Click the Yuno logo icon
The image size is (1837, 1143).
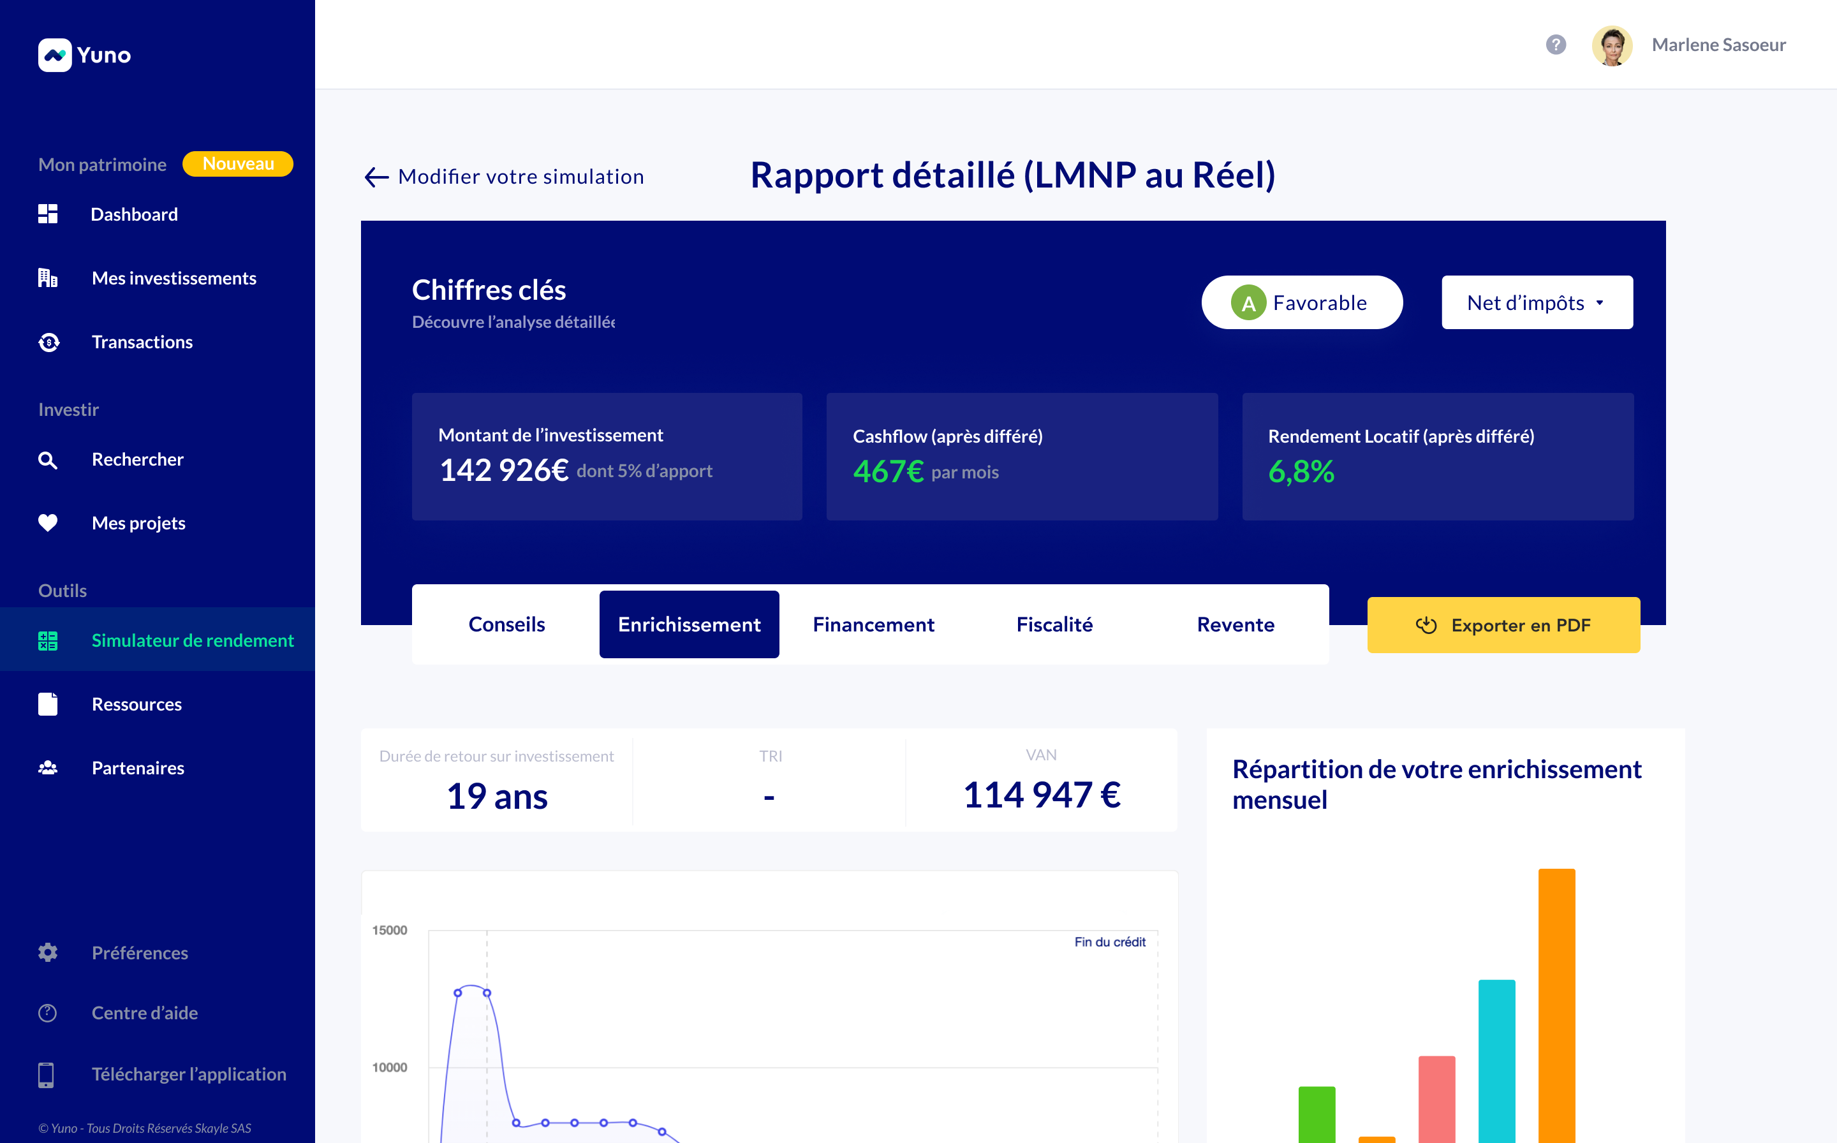point(54,55)
